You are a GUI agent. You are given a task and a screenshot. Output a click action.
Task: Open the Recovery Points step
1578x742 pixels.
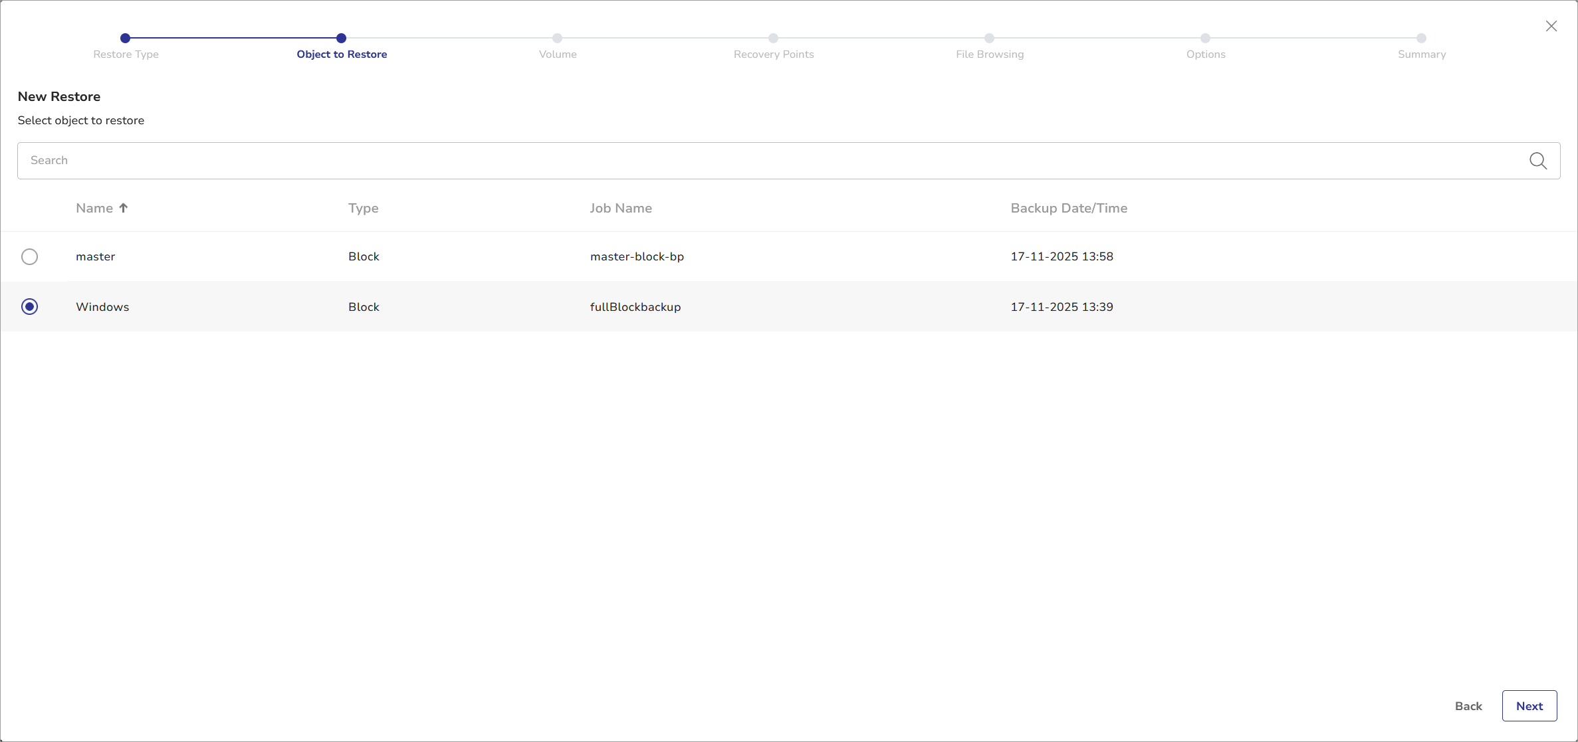(x=773, y=39)
